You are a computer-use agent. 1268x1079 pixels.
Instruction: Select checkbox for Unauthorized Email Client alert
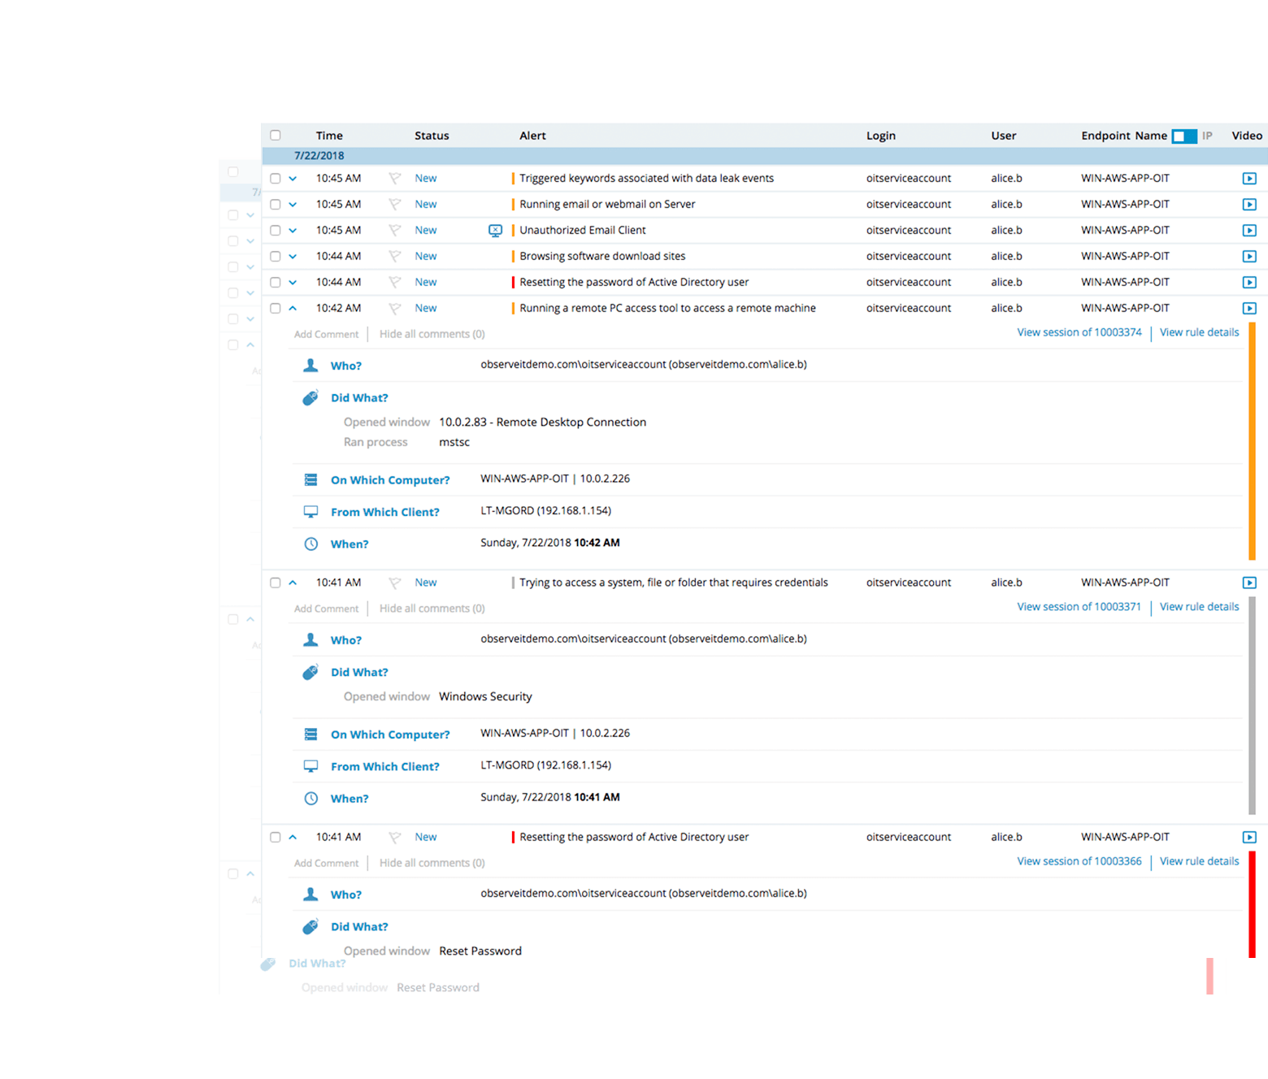pyautogui.click(x=276, y=231)
